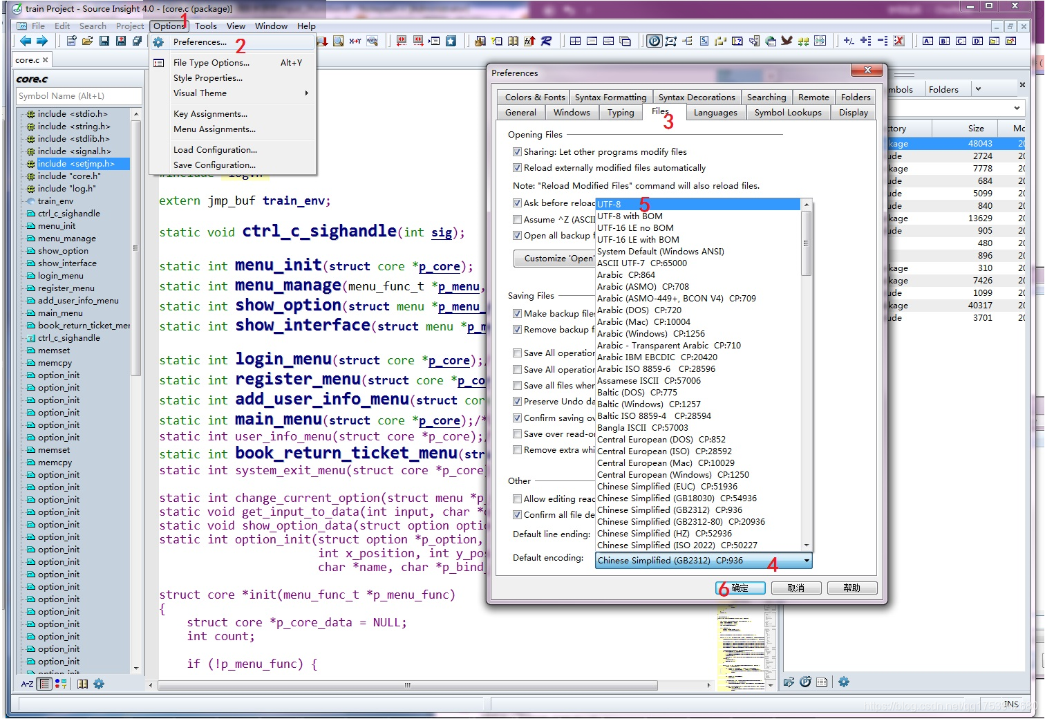Click the gear icon below symbol list
Viewport: 1045px width, 719px height.
click(99, 684)
